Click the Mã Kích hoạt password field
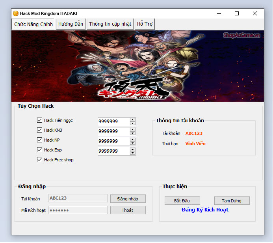This screenshot has height=243, width=273. pos(78,210)
